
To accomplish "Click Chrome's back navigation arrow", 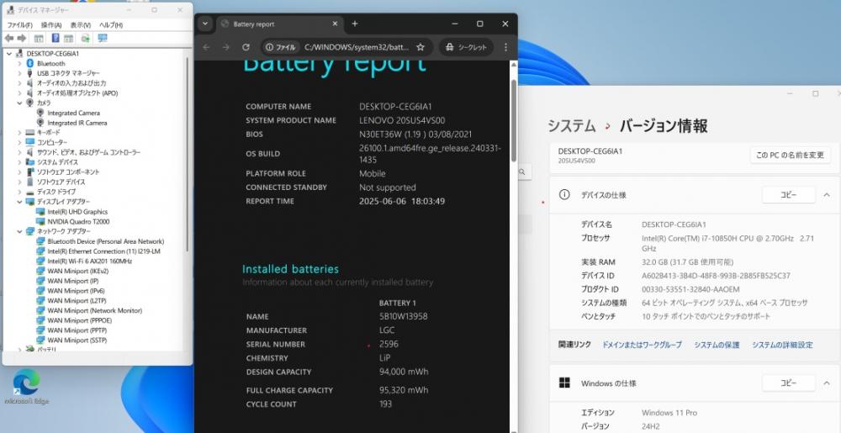I will [x=207, y=47].
